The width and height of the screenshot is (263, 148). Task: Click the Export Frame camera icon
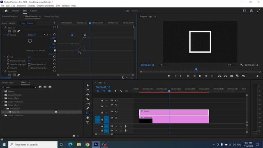pyautogui.click(x=231, y=76)
